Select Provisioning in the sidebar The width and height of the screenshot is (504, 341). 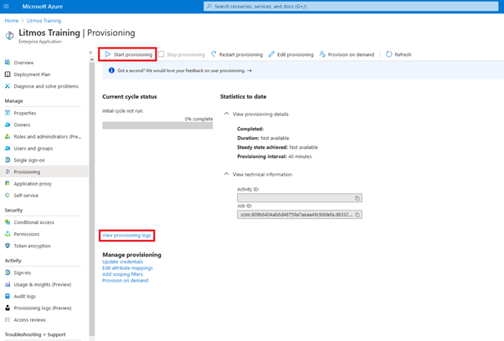[44, 171]
